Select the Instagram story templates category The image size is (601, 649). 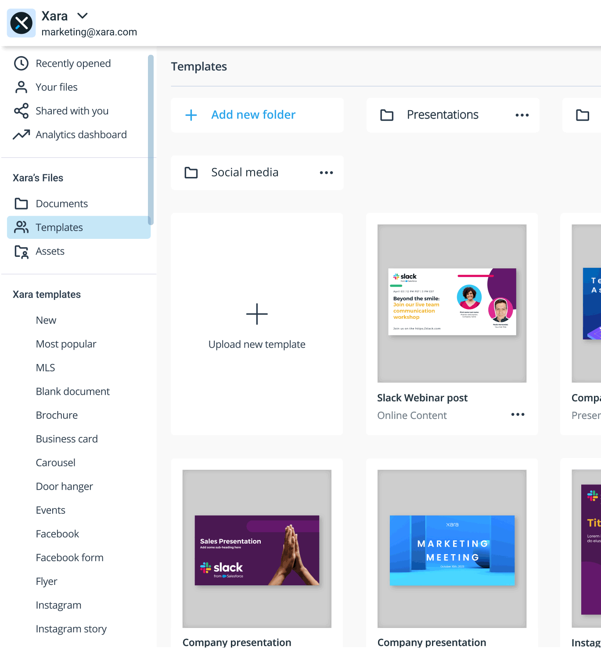click(71, 628)
